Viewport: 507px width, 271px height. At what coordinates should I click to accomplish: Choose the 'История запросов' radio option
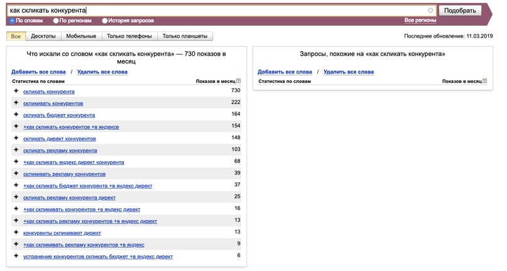click(105, 21)
